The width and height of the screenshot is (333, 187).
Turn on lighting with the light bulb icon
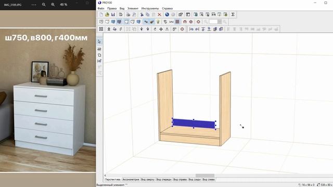[x=158, y=22]
